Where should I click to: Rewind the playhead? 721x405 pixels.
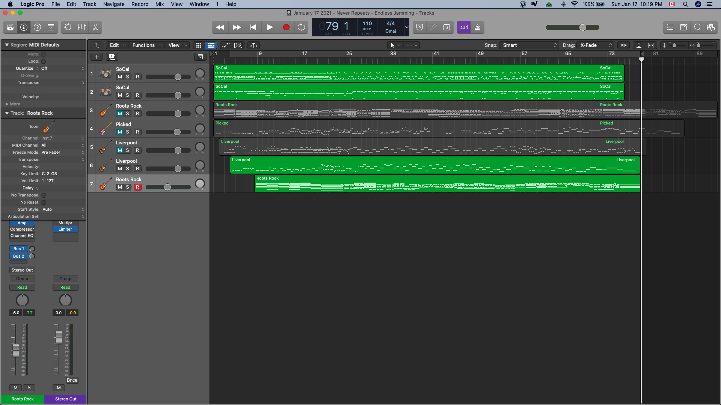coord(220,27)
